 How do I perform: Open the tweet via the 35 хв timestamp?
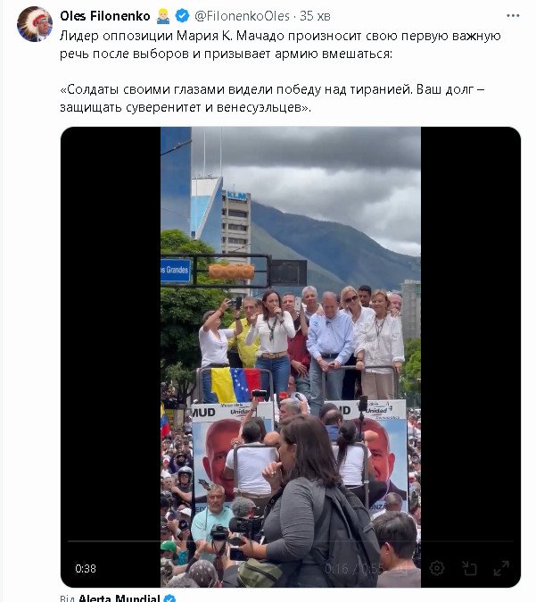click(x=315, y=16)
